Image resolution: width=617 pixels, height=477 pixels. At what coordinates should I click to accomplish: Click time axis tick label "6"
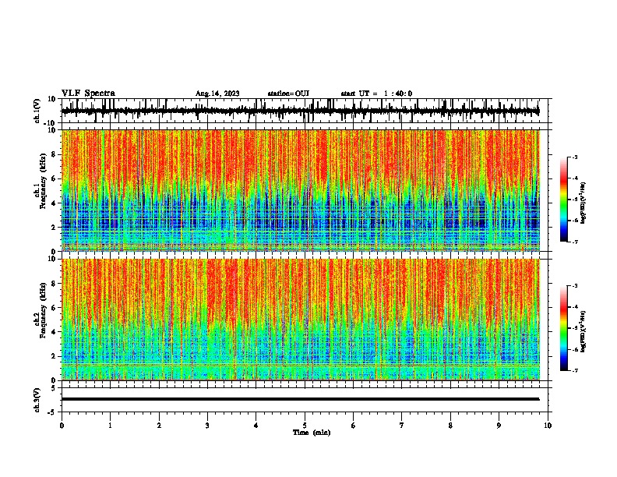(x=353, y=426)
